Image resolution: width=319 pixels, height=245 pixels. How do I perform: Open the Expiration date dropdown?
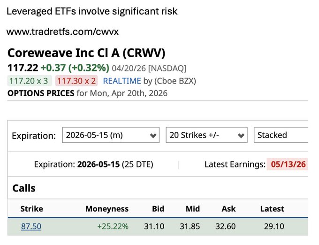[110, 135]
